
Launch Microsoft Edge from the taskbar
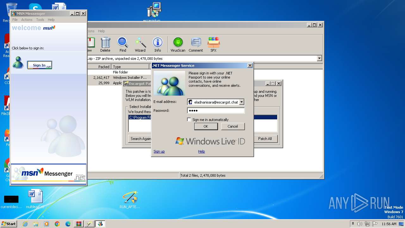pos(68,224)
